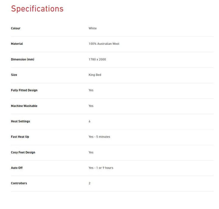The image size is (219, 209).
Task: Click the Material row label
Action: (x=17, y=44)
